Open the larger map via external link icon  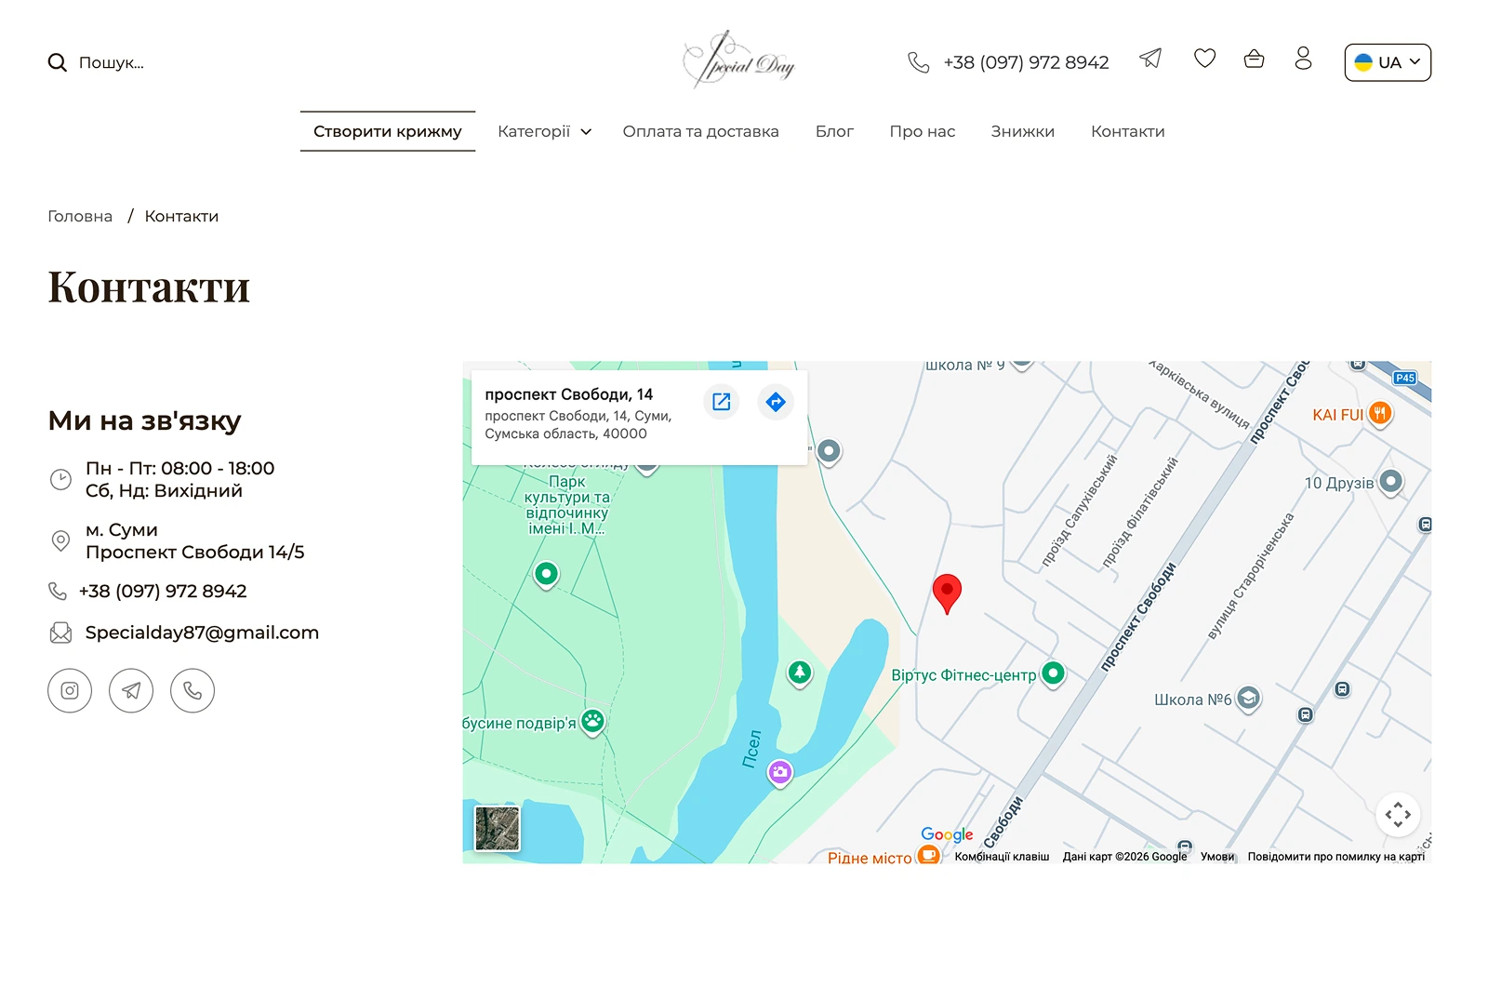(722, 402)
